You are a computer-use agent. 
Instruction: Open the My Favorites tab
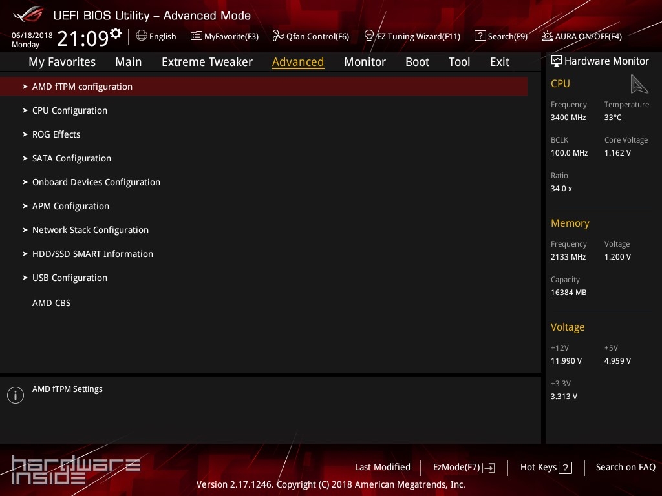coord(62,62)
